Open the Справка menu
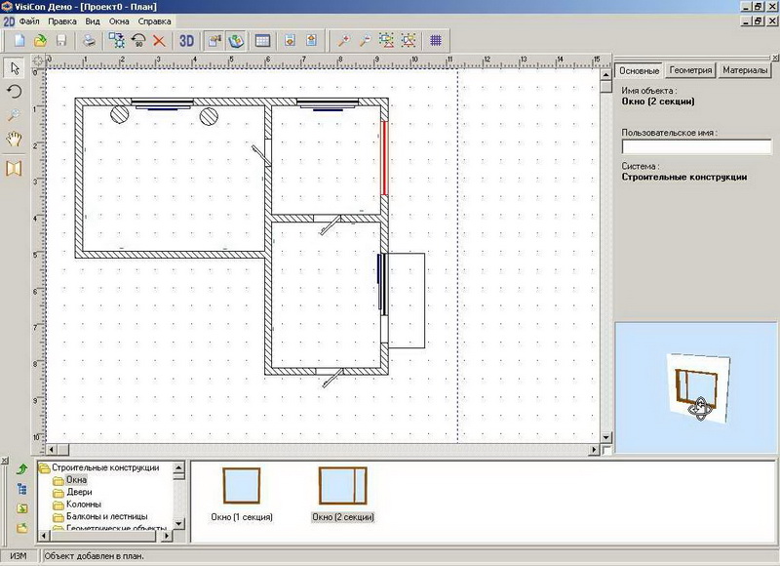 154,20
